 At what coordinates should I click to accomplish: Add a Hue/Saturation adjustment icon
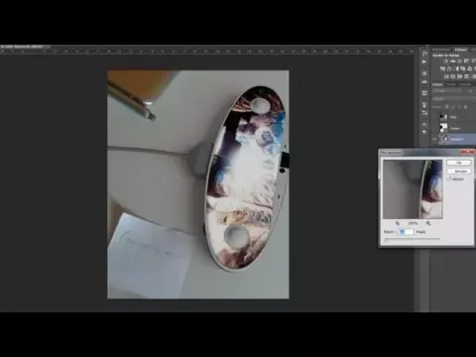click(442, 68)
